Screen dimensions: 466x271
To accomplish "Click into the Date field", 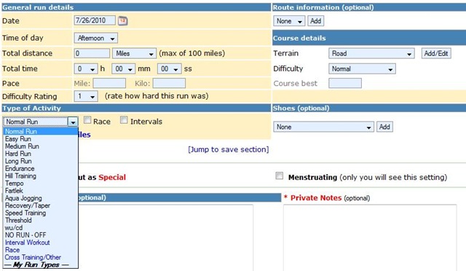I will coord(95,20).
